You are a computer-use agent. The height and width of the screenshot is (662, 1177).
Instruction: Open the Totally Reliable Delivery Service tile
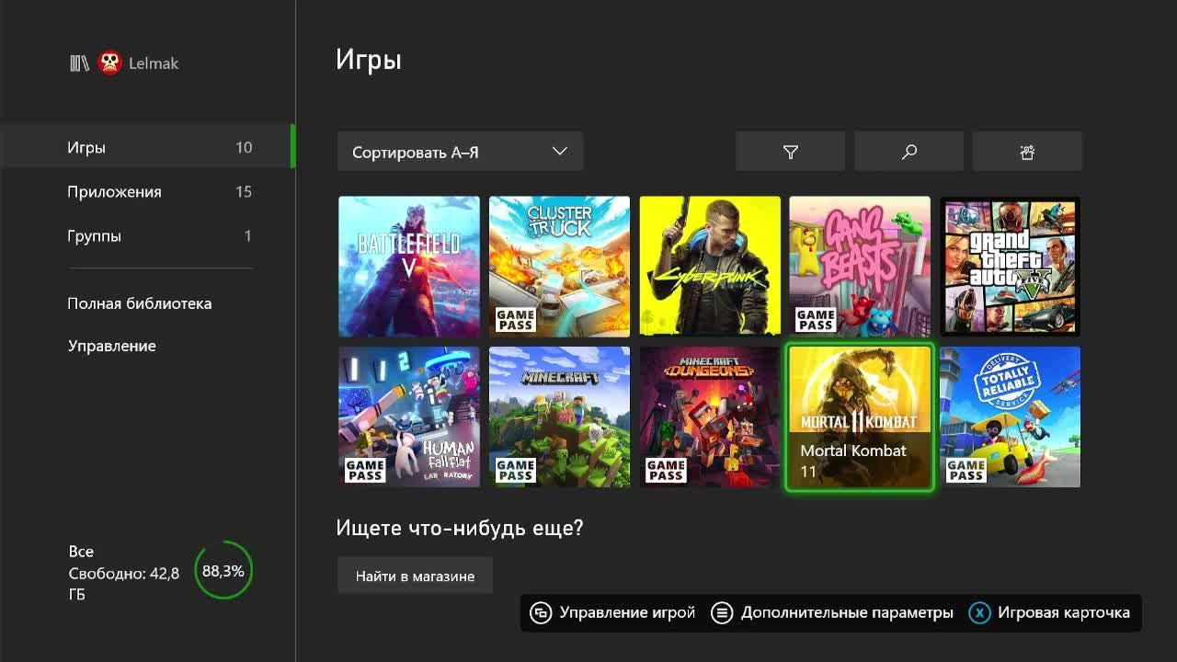pos(1011,417)
